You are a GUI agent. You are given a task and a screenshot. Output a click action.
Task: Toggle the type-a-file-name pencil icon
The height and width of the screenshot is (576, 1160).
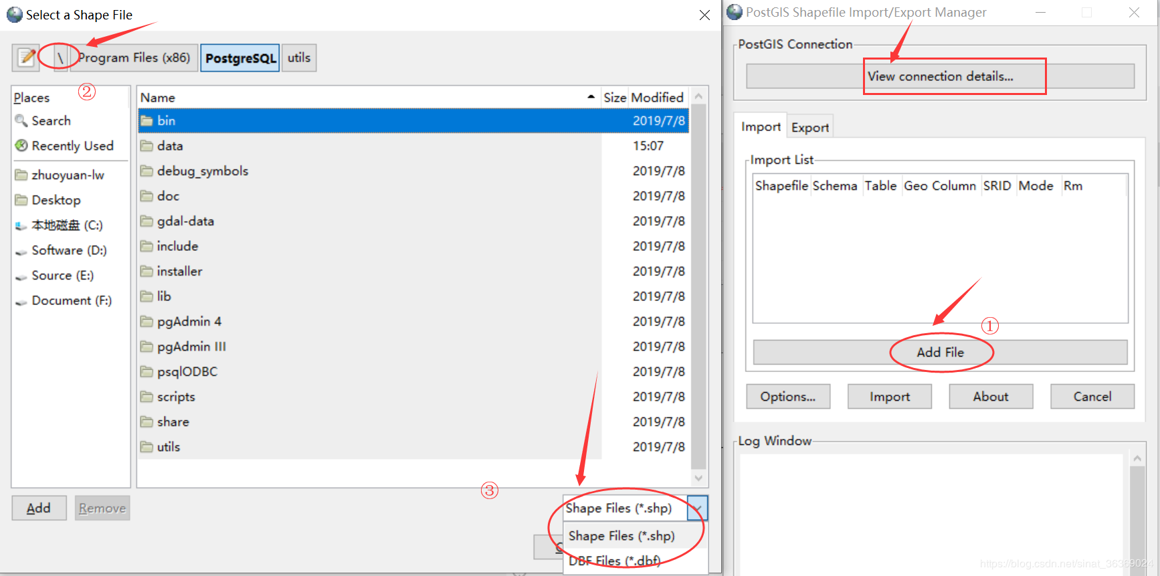click(x=26, y=58)
